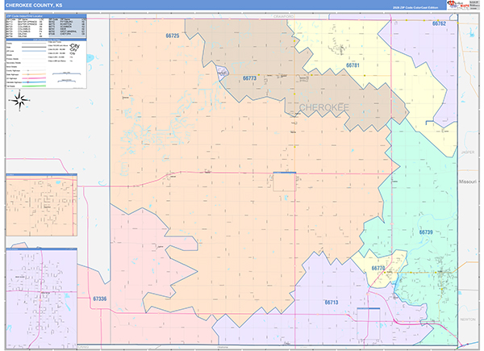Screen dimensions: 484x351
Task: Click the Missouri state label
Action: pyautogui.click(x=468, y=182)
